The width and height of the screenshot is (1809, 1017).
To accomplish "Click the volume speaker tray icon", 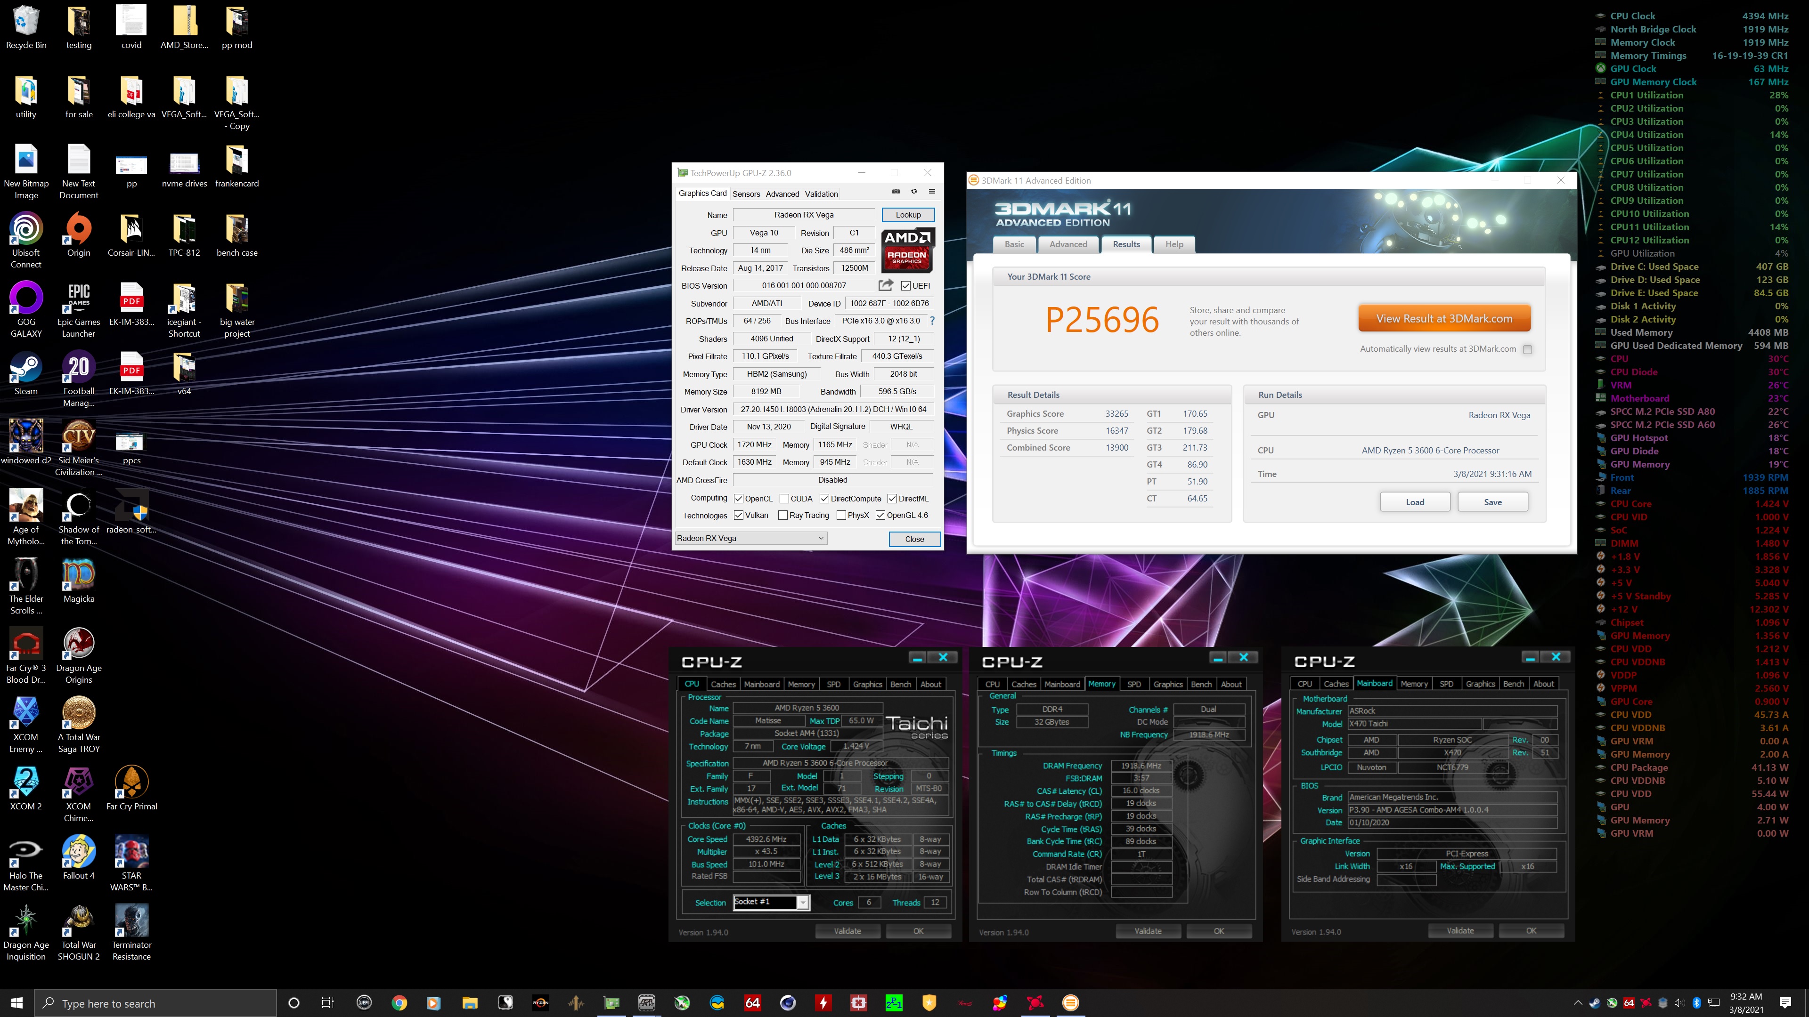I will point(1679,1003).
